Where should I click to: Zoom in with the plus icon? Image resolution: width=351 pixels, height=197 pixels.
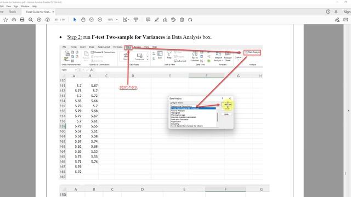point(100,20)
